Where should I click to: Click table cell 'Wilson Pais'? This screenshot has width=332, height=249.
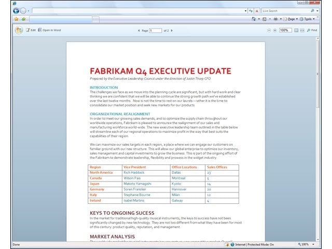pos(132,178)
